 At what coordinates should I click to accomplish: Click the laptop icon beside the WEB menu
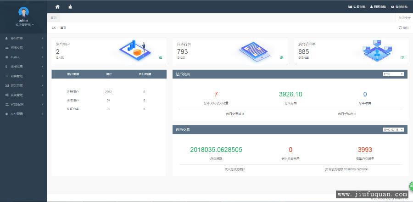point(6,104)
